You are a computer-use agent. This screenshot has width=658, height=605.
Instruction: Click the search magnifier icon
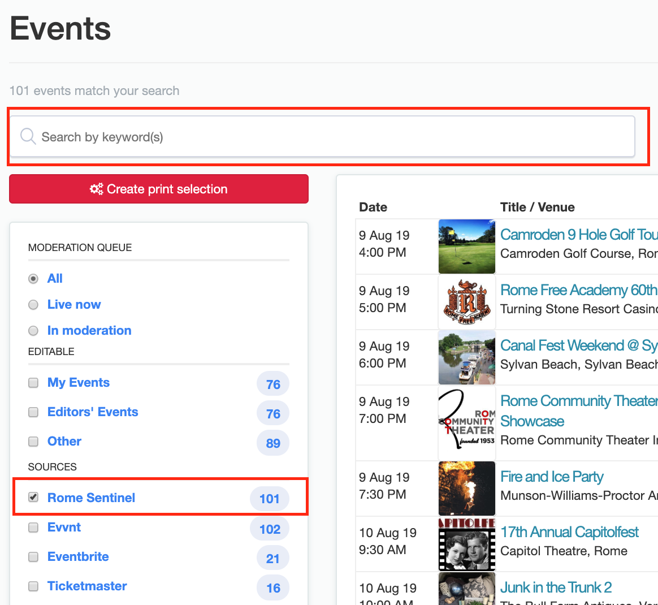[28, 136]
